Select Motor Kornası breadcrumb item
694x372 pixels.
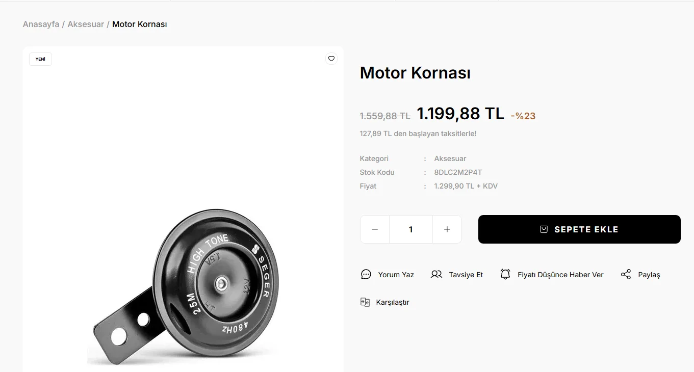click(140, 24)
